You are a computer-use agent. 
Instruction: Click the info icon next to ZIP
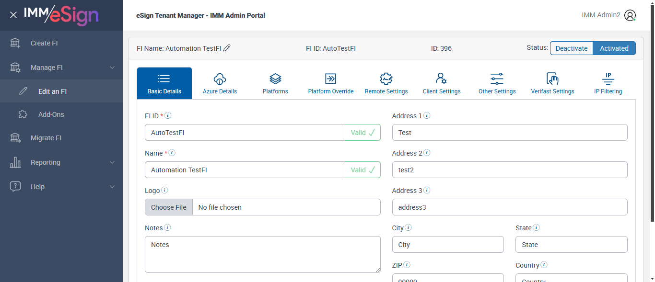coord(407,265)
